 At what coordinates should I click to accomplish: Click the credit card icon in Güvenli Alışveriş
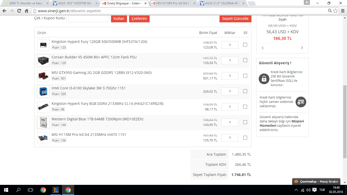(x=301, y=102)
